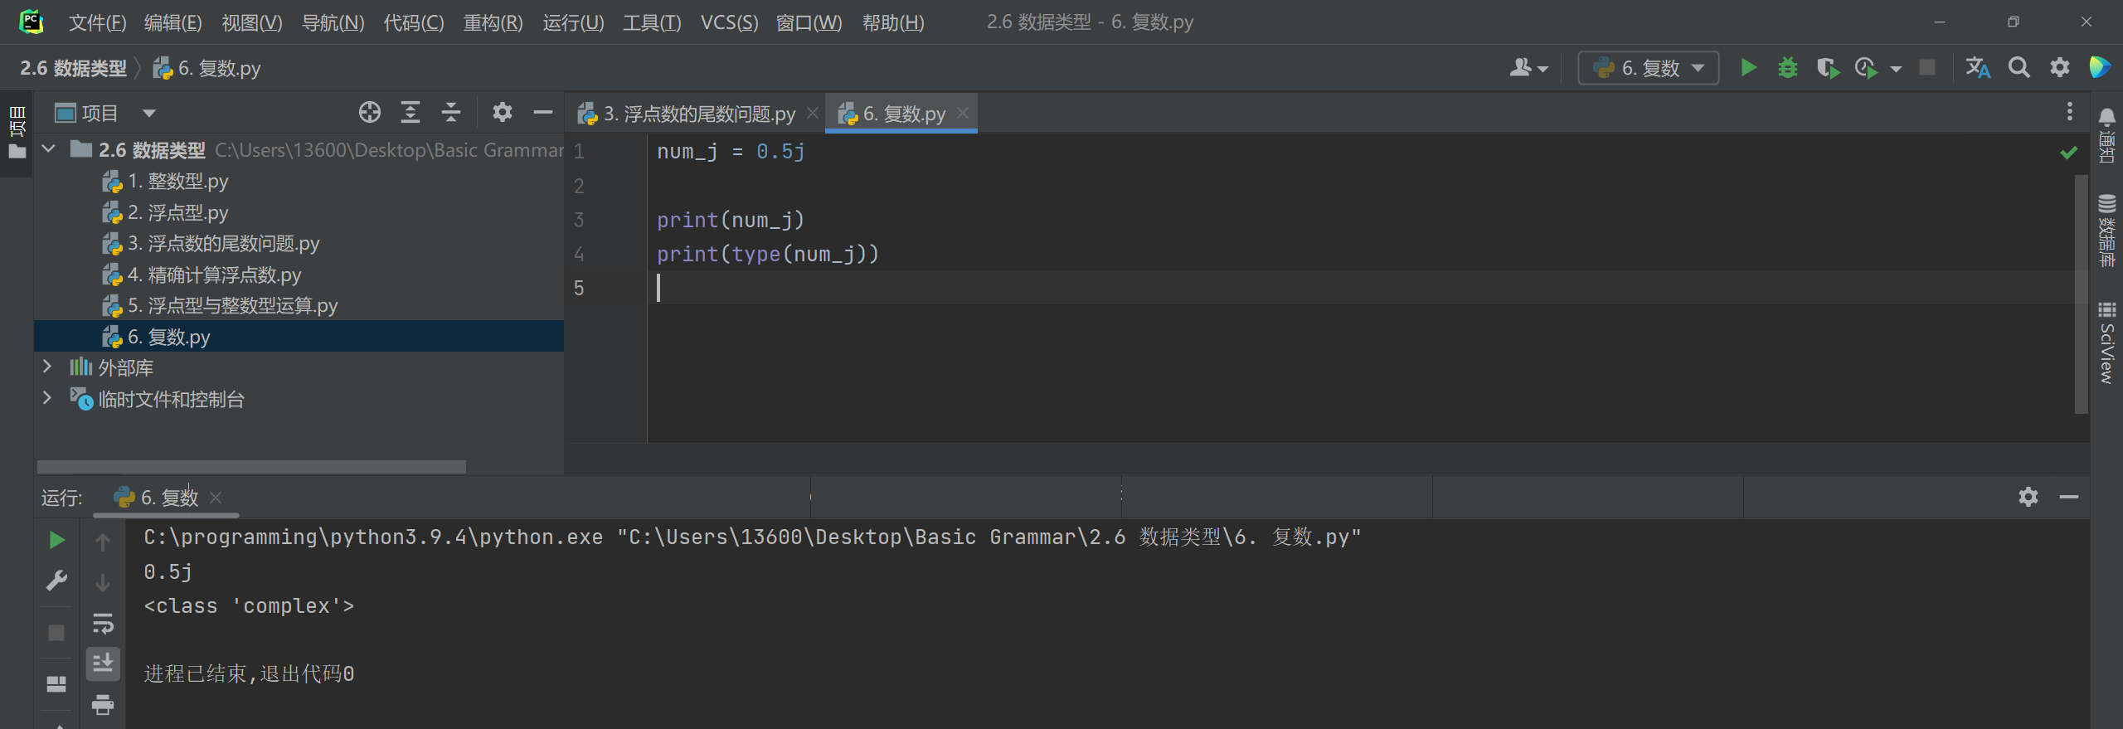2123x729 pixels.
Task: Click the up arrow in the run console
Action: pyautogui.click(x=103, y=542)
